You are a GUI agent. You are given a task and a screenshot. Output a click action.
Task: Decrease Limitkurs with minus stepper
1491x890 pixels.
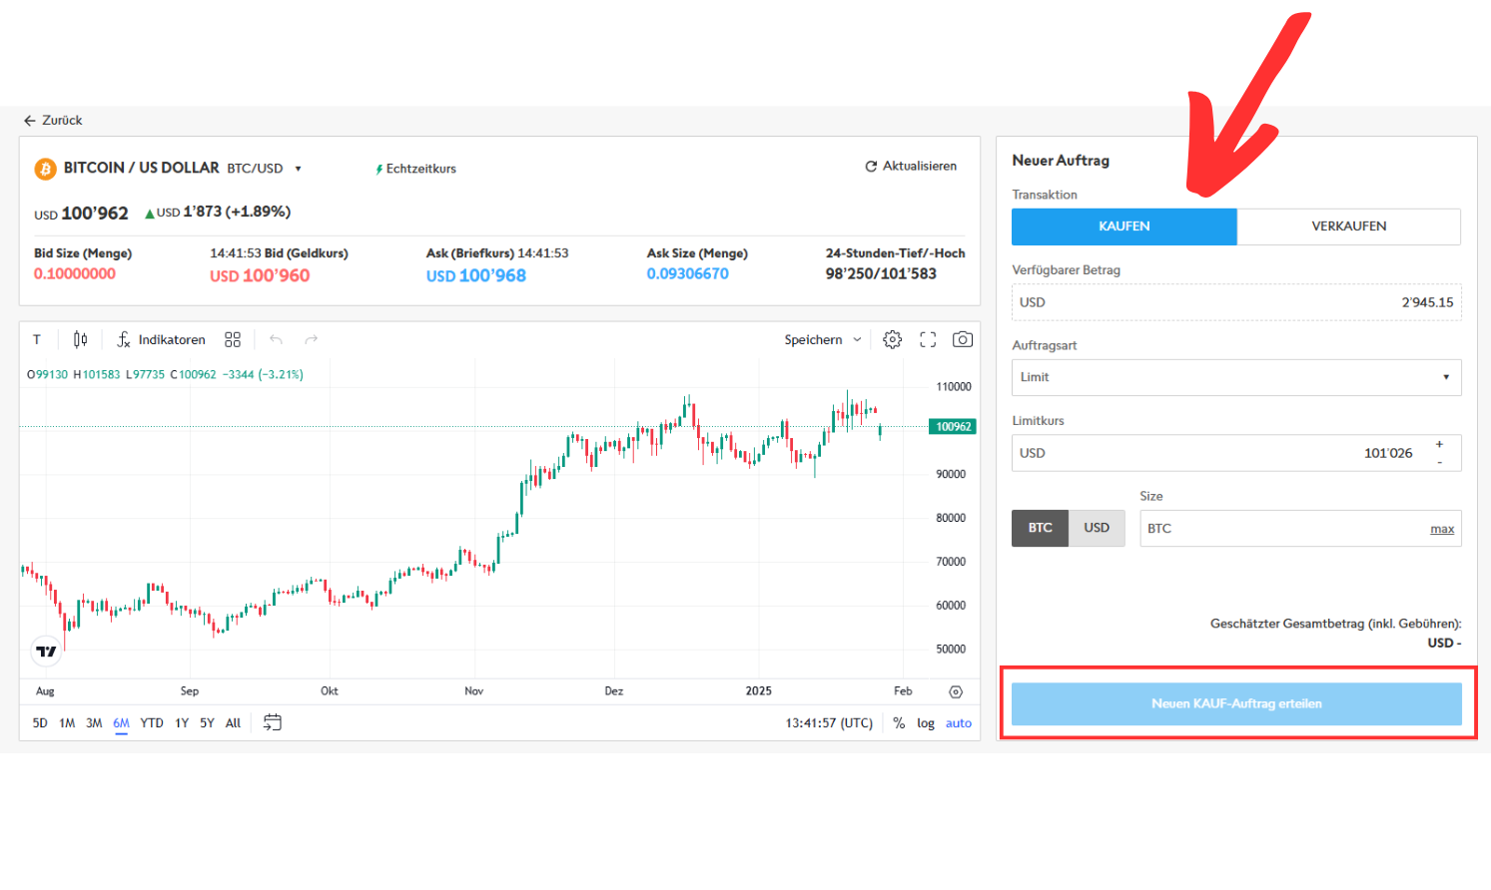(x=1439, y=462)
